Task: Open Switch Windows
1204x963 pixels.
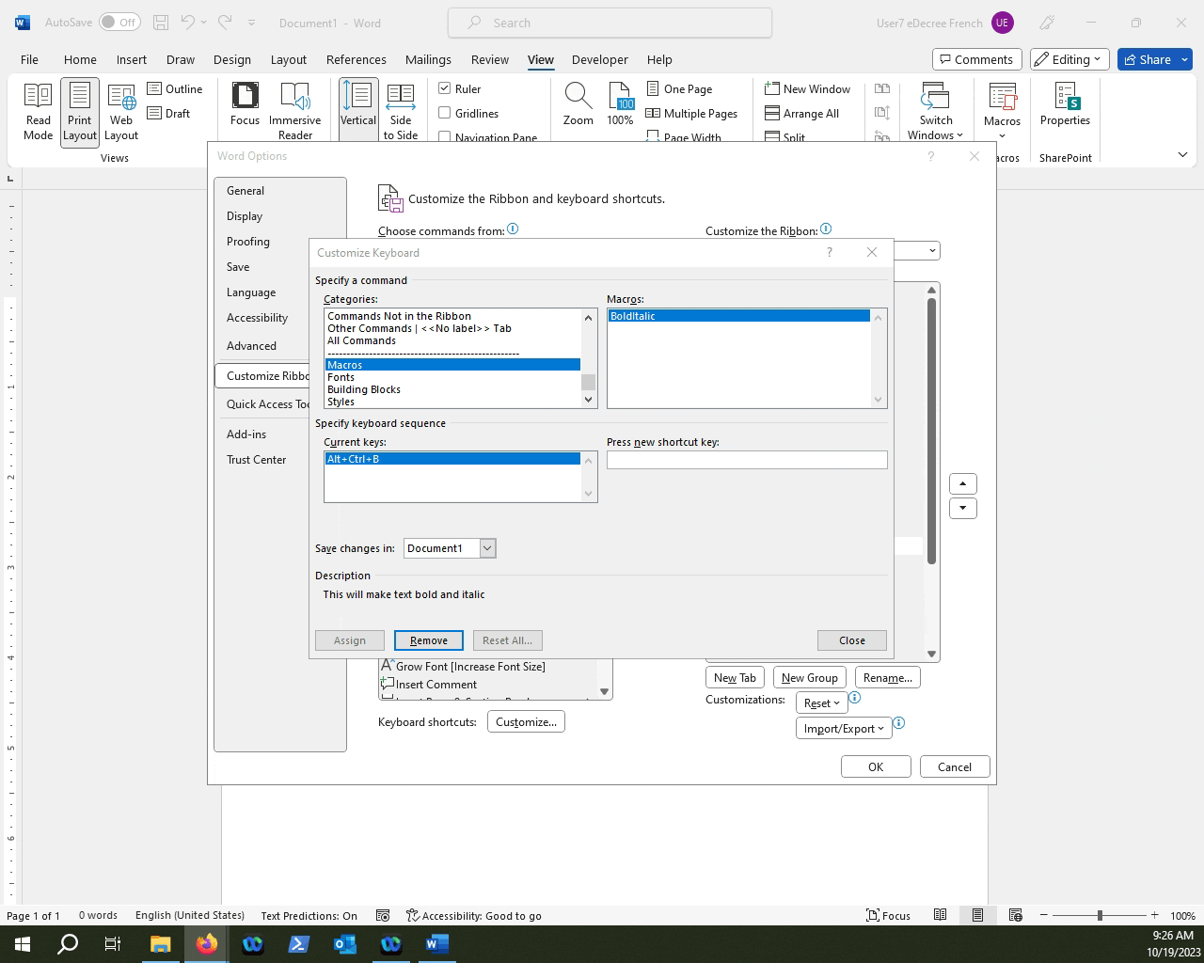Action: click(934, 110)
